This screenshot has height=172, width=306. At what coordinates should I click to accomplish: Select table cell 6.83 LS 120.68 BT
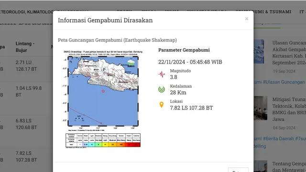pos(26,124)
